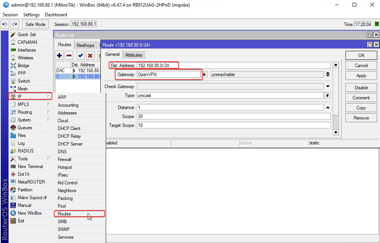
Task: Remove route with red minus icon
Action: [69, 56]
